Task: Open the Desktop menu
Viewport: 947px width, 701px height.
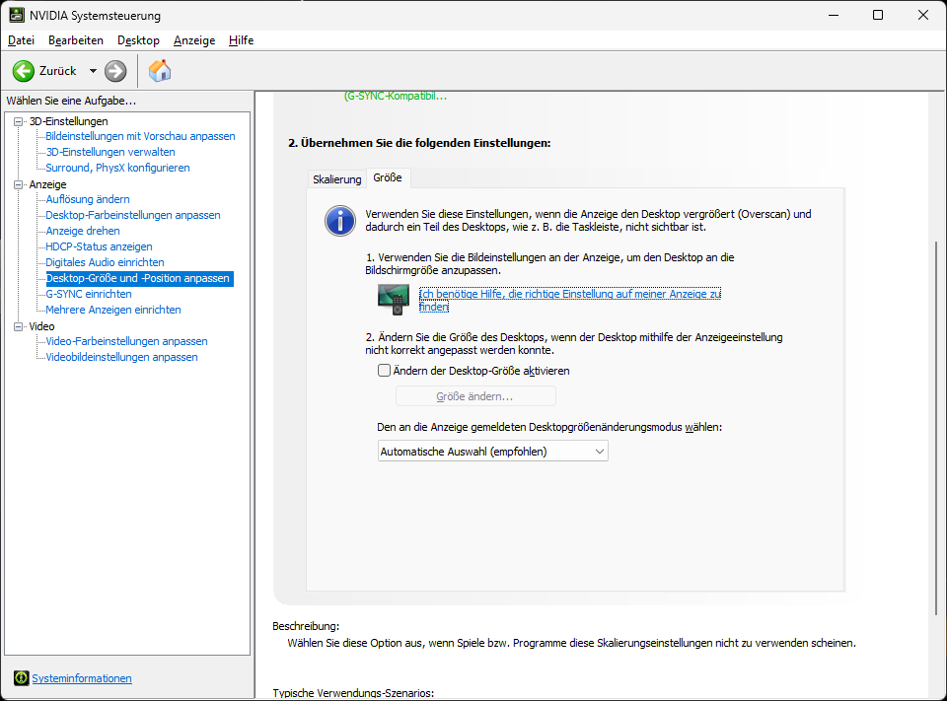Action: 138,40
